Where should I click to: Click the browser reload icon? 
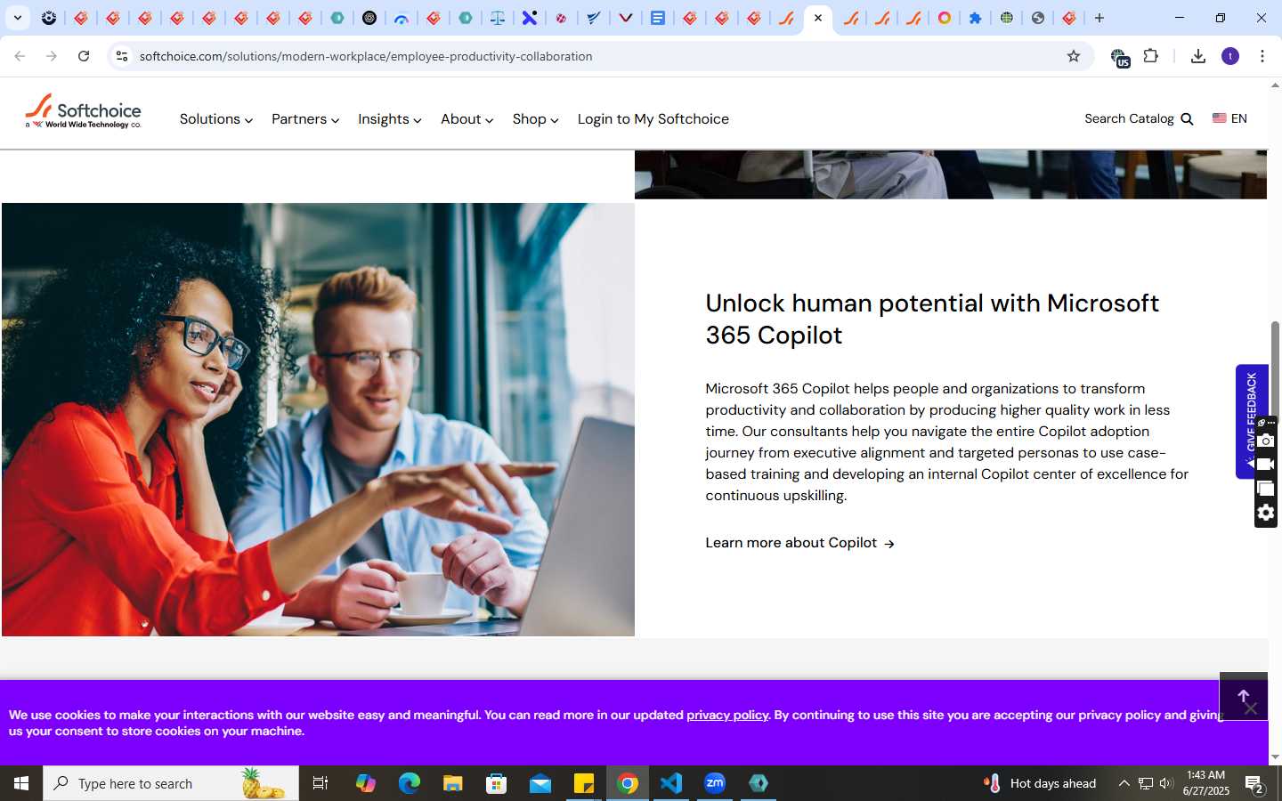[84, 56]
